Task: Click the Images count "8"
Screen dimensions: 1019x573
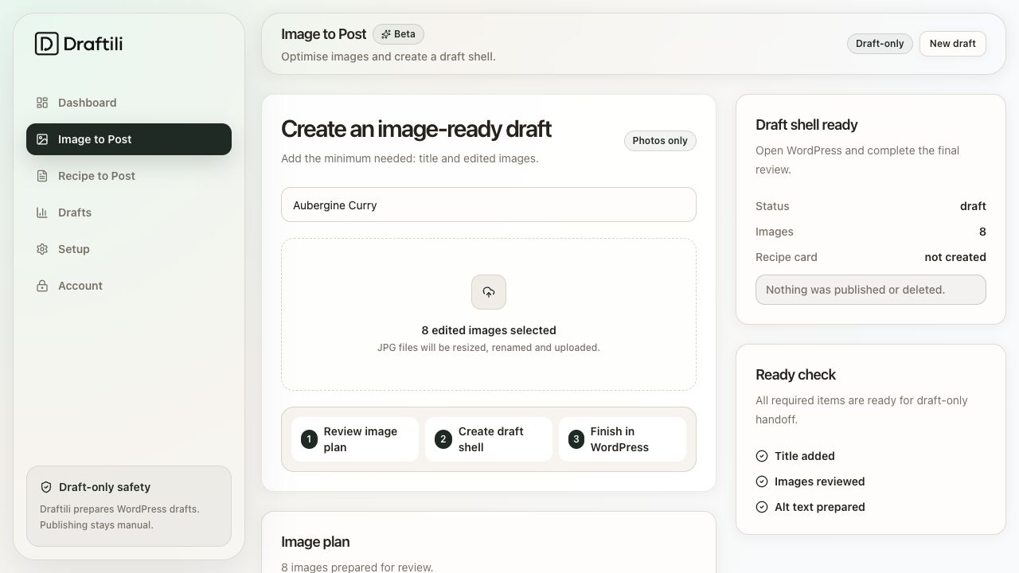Action: click(982, 232)
